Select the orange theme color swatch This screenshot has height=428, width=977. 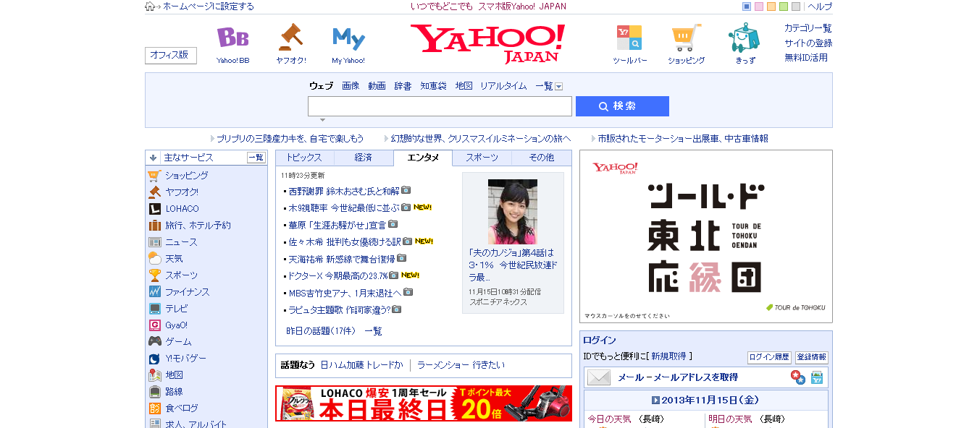[x=771, y=7]
